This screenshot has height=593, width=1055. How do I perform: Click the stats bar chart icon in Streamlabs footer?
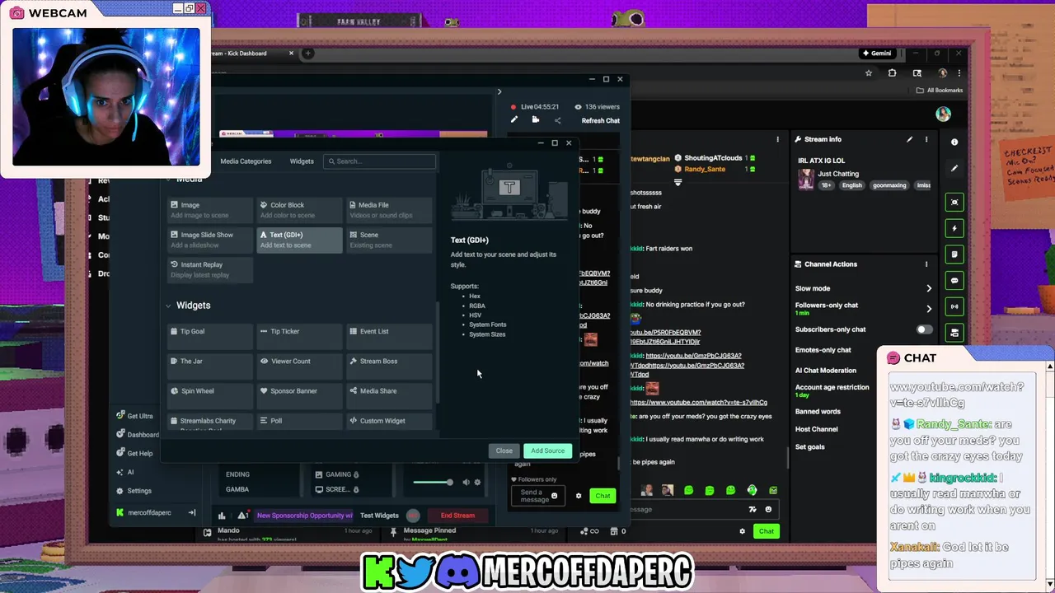(222, 516)
